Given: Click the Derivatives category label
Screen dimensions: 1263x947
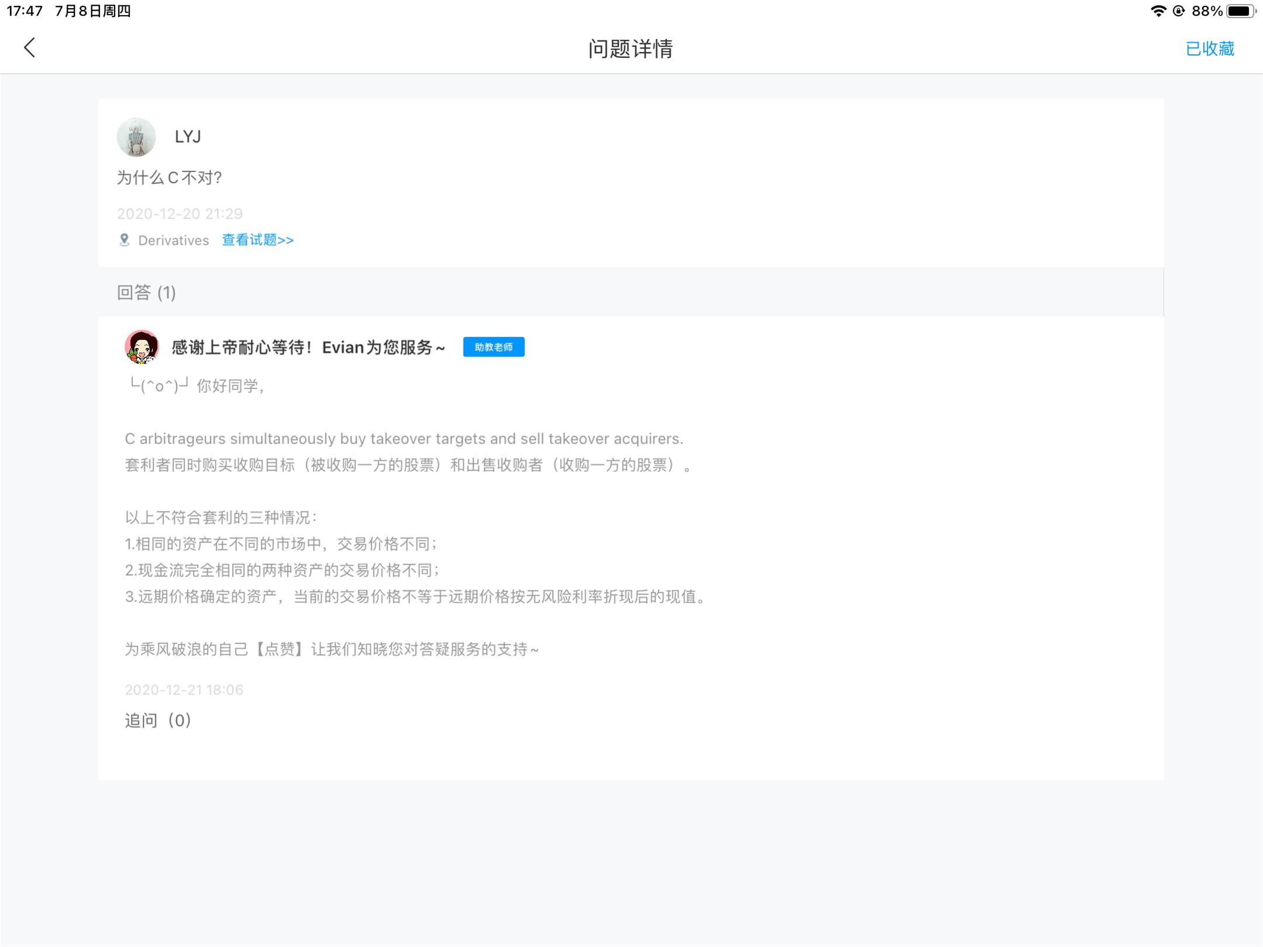Looking at the screenshot, I should click(173, 240).
